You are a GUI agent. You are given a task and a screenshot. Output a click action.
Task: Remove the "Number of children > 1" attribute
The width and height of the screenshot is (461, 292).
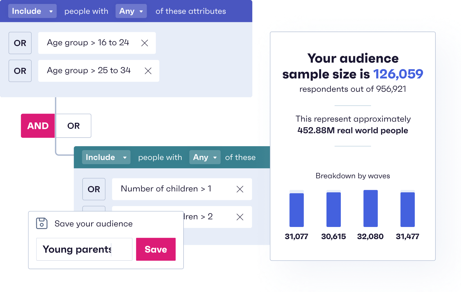[240, 189]
